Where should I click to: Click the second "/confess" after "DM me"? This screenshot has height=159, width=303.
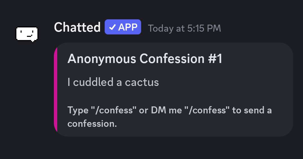(208, 110)
